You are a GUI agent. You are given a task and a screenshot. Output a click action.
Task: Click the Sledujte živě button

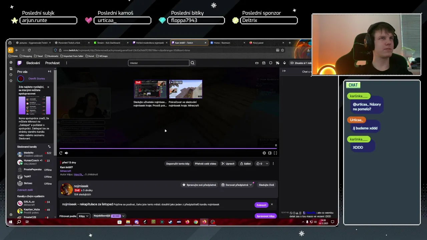coord(267,185)
